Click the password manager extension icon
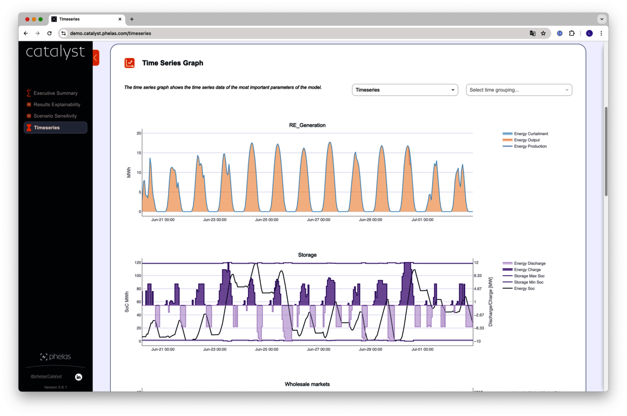Viewport: 627px width, 416px height. [560, 33]
